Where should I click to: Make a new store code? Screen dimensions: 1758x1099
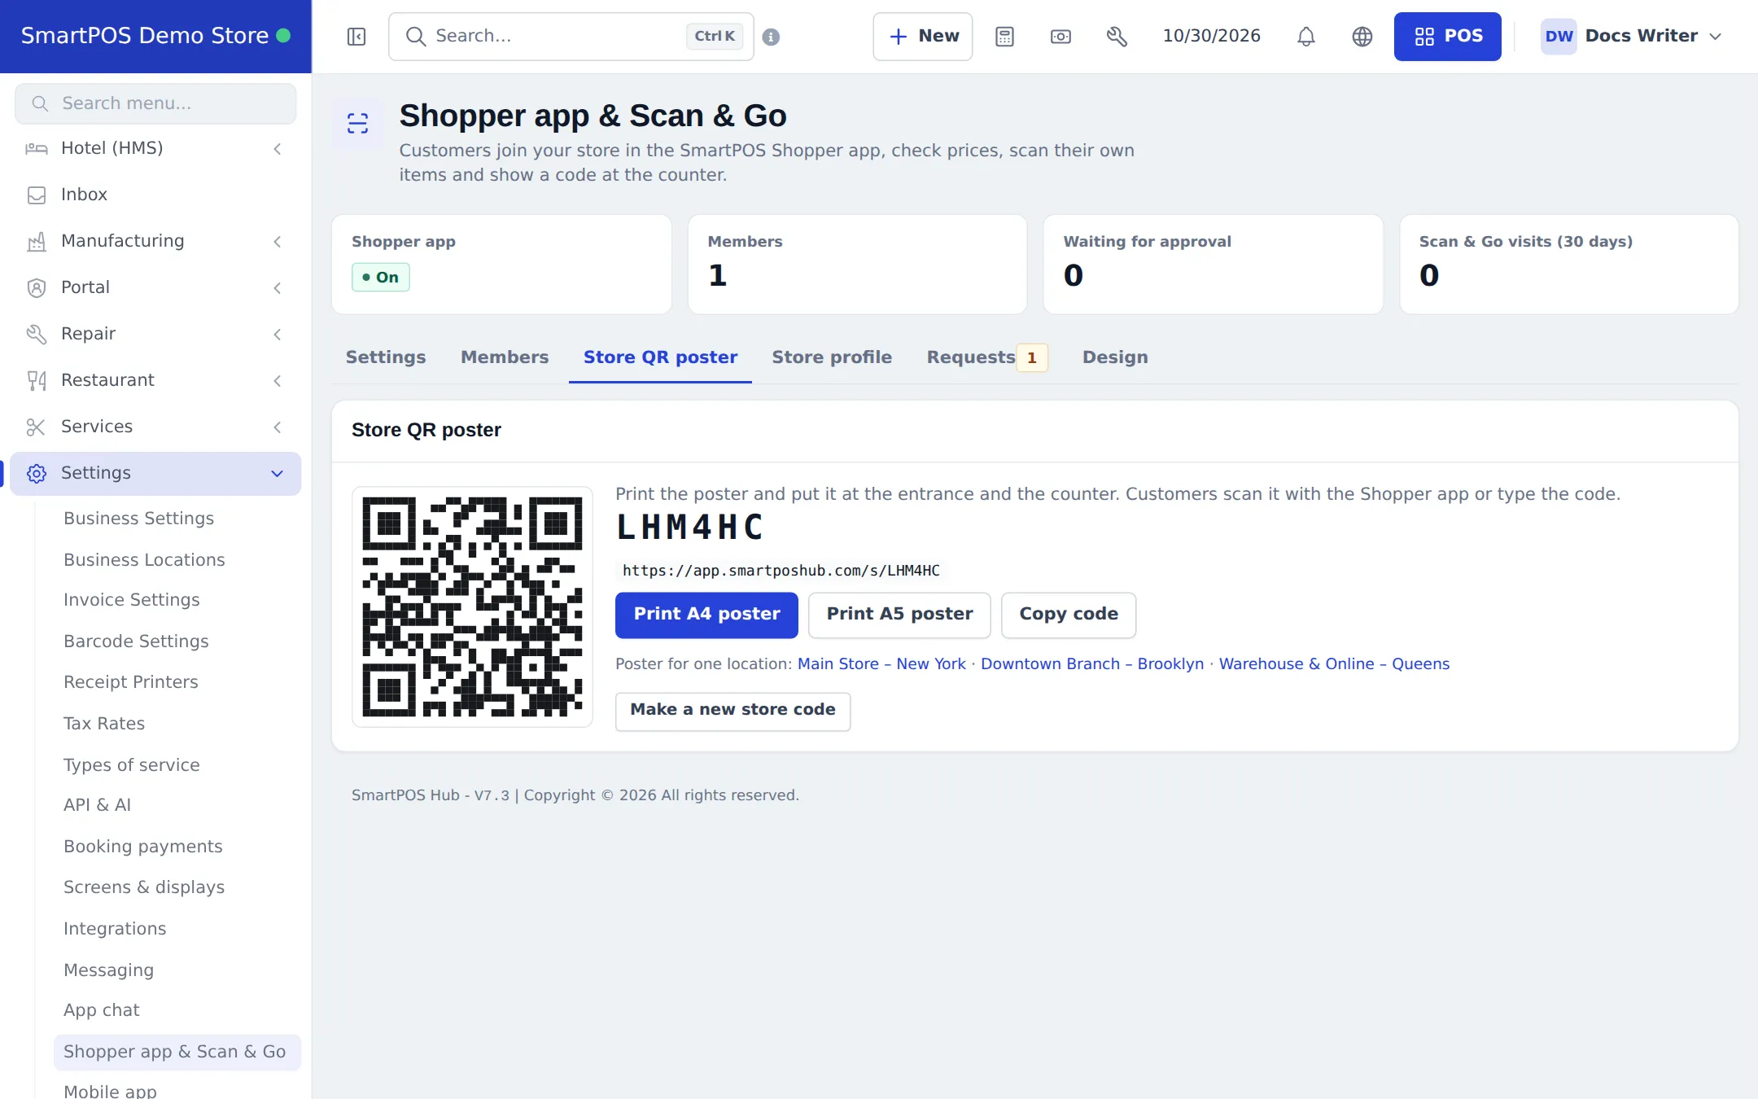click(732, 711)
